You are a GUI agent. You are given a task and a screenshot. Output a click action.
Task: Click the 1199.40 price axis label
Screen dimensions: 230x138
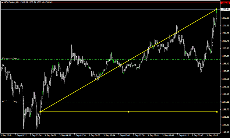[225, 64]
